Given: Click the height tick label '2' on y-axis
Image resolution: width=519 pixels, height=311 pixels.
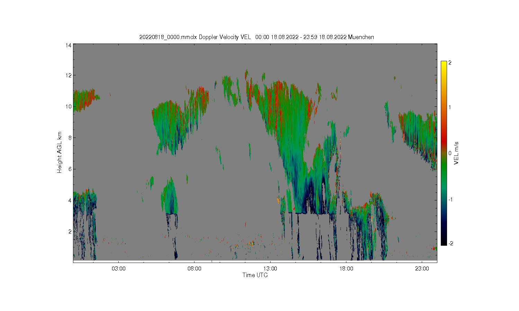Looking at the screenshot, I should pos(70,232).
